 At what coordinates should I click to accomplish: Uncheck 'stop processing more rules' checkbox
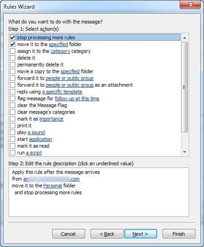[x=13, y=37]
